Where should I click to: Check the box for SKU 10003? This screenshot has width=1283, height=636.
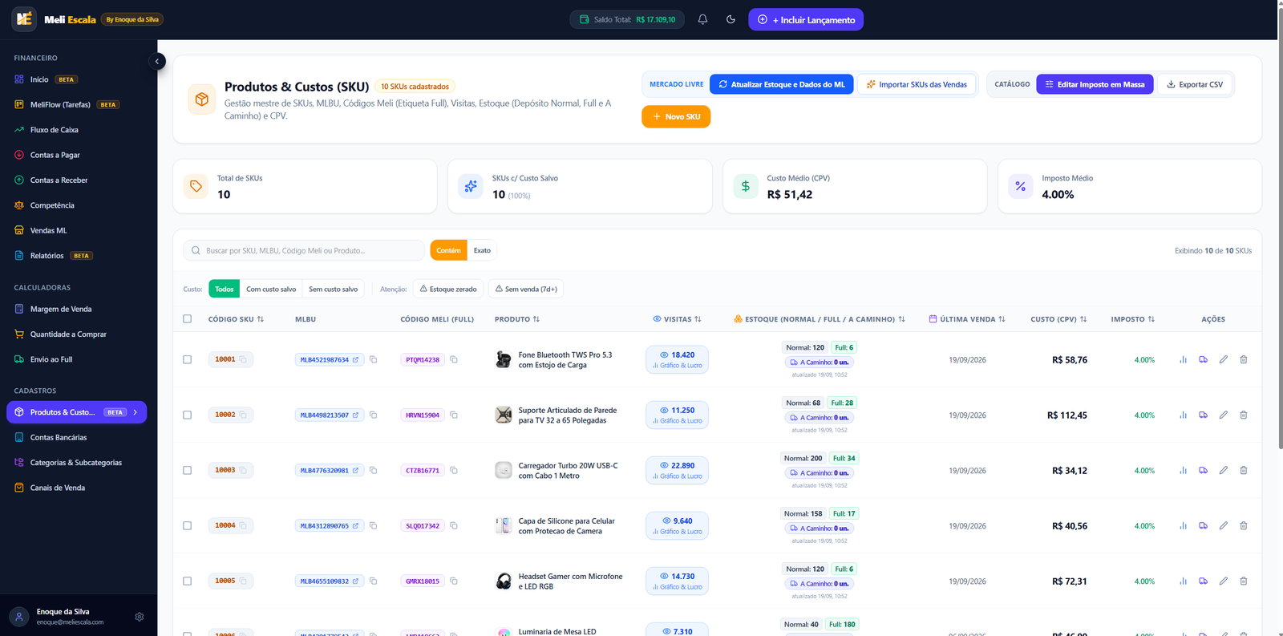coord(187,470)
